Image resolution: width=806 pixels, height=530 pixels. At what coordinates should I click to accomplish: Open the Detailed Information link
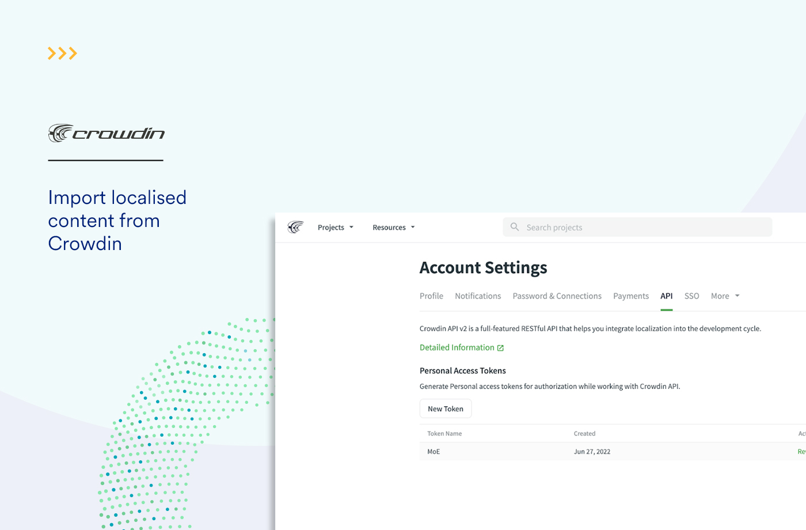point(457,347)
